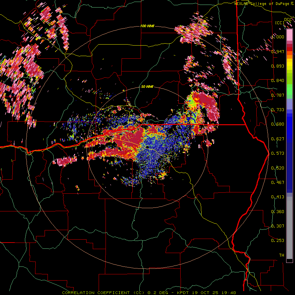Click the 0.627 scale value
This screenshot has width=295, height=295.
pos(278,139)
